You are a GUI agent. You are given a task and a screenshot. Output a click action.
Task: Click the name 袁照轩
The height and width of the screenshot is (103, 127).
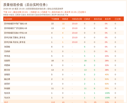pyautogui.click(x=7, y=84)
